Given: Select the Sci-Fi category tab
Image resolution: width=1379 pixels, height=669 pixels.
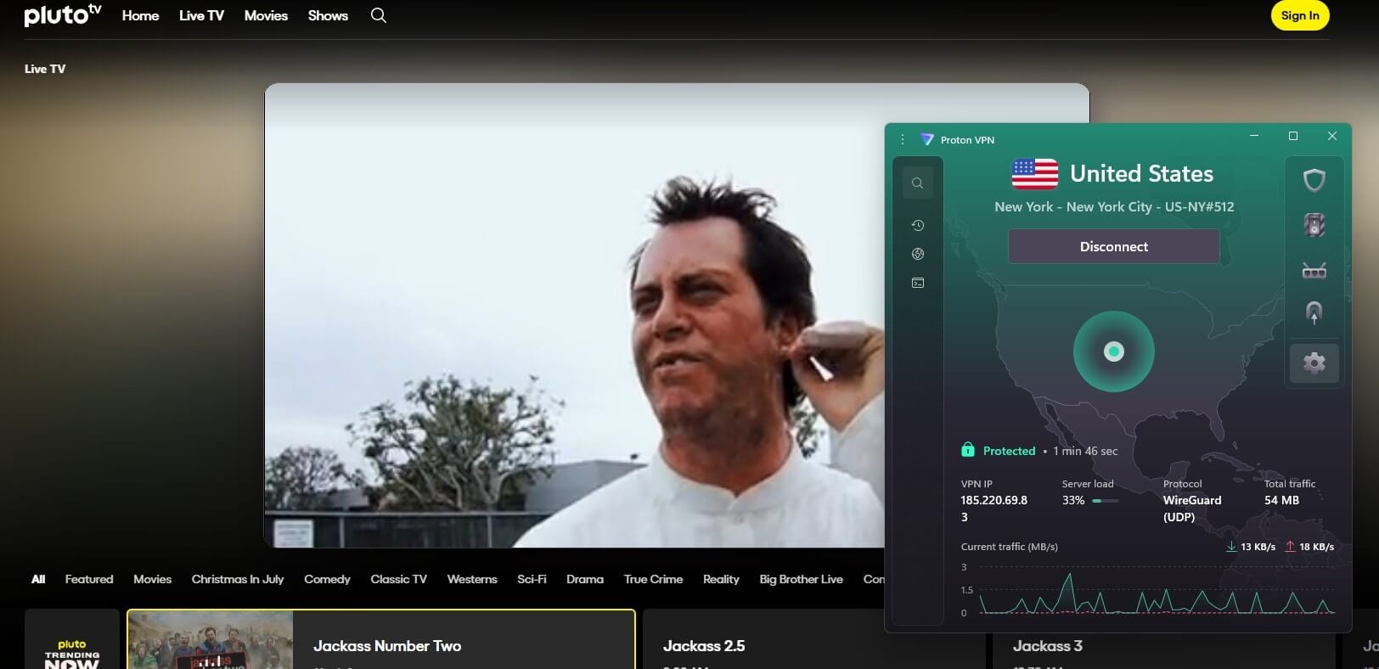Looking at the screenshot, I should 532,579.
